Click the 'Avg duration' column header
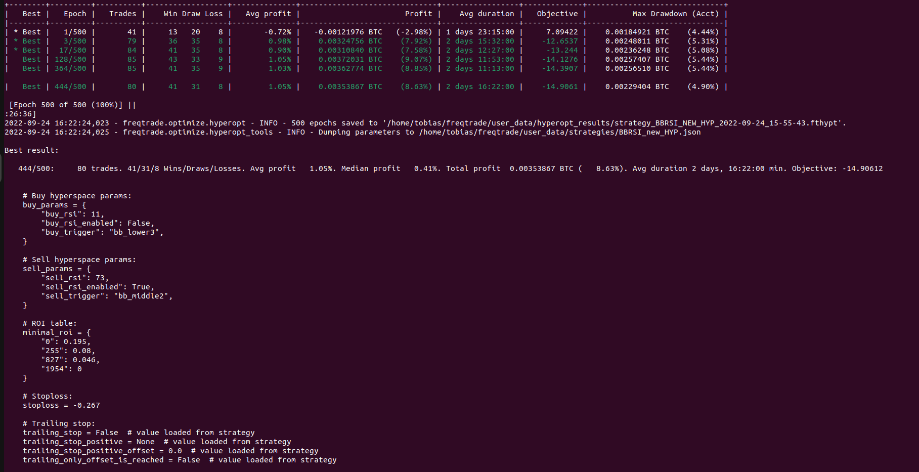The height and width of the screenshot is (472, 919). 487,14
